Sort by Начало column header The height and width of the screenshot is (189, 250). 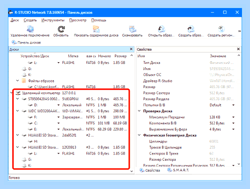click(104, 56)
